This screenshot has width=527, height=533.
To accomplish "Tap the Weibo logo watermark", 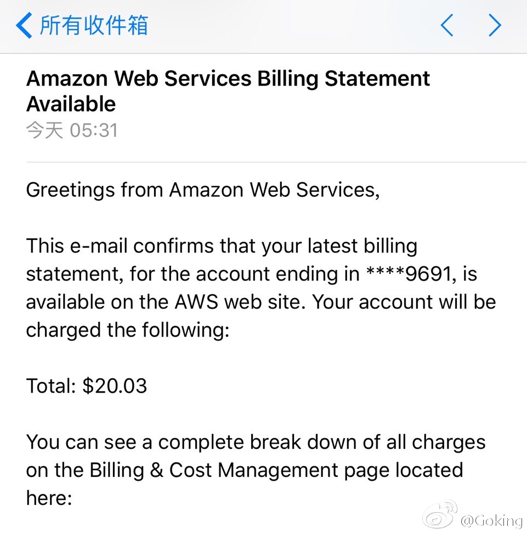I will (x=439, y=515).
